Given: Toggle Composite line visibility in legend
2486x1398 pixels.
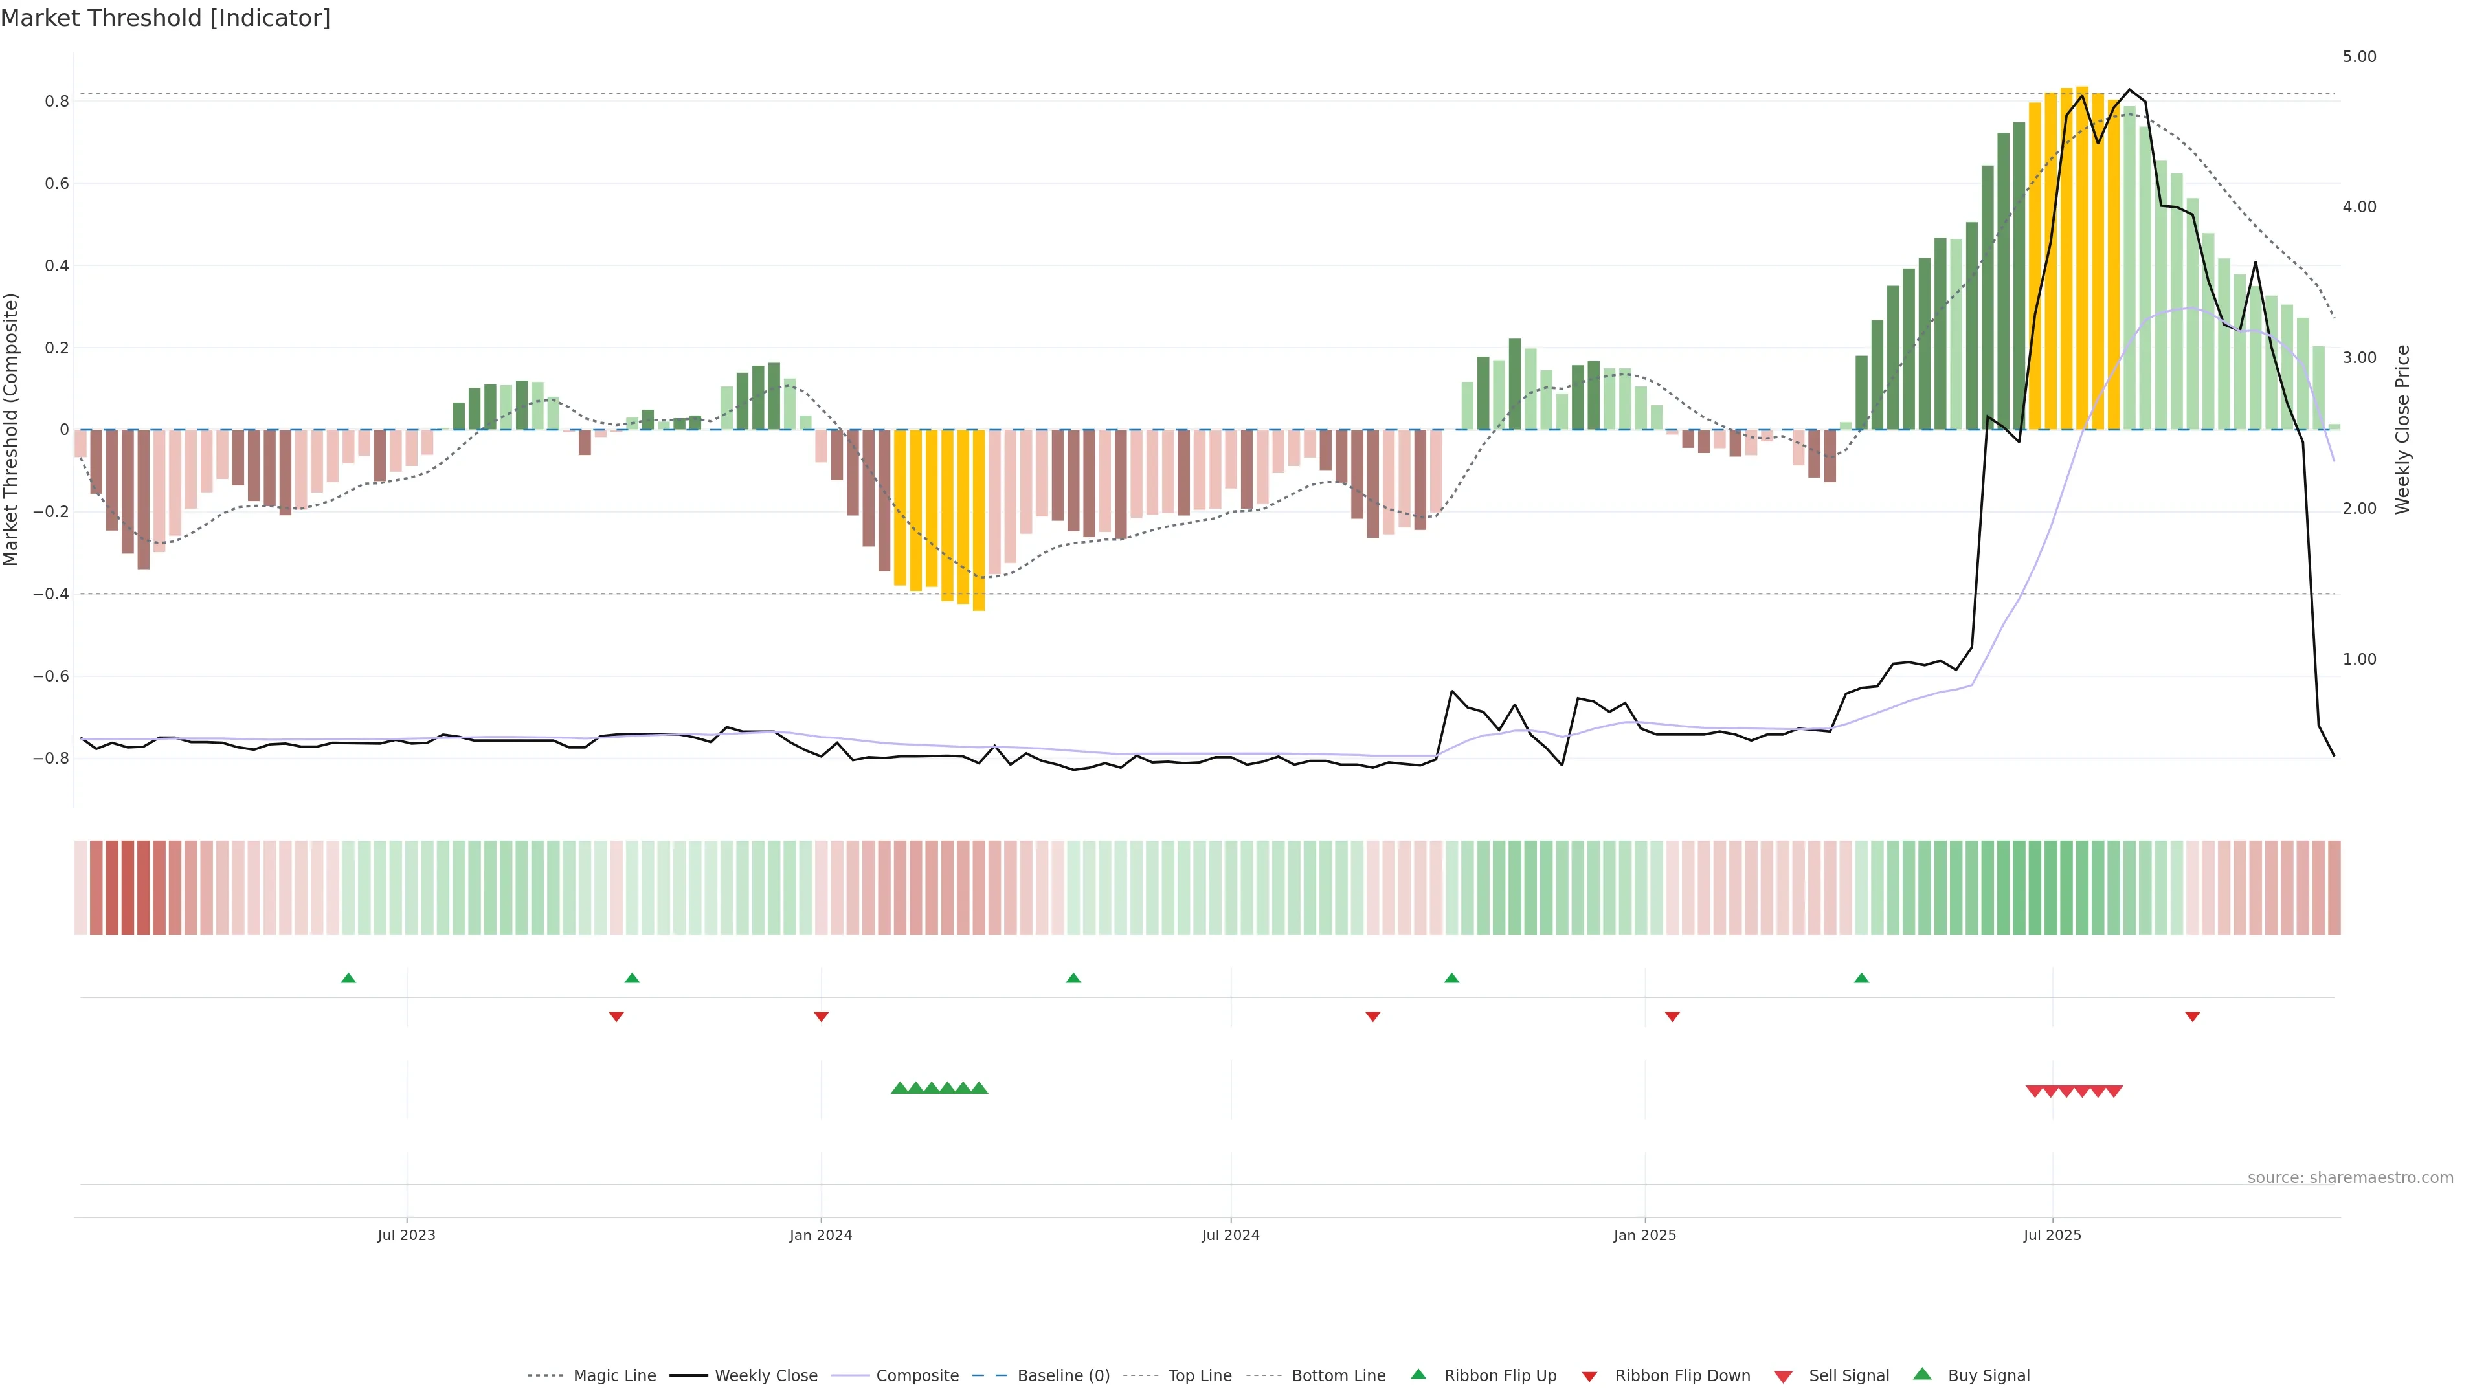Looking at the screenshot, I should tap(917, 1376).
